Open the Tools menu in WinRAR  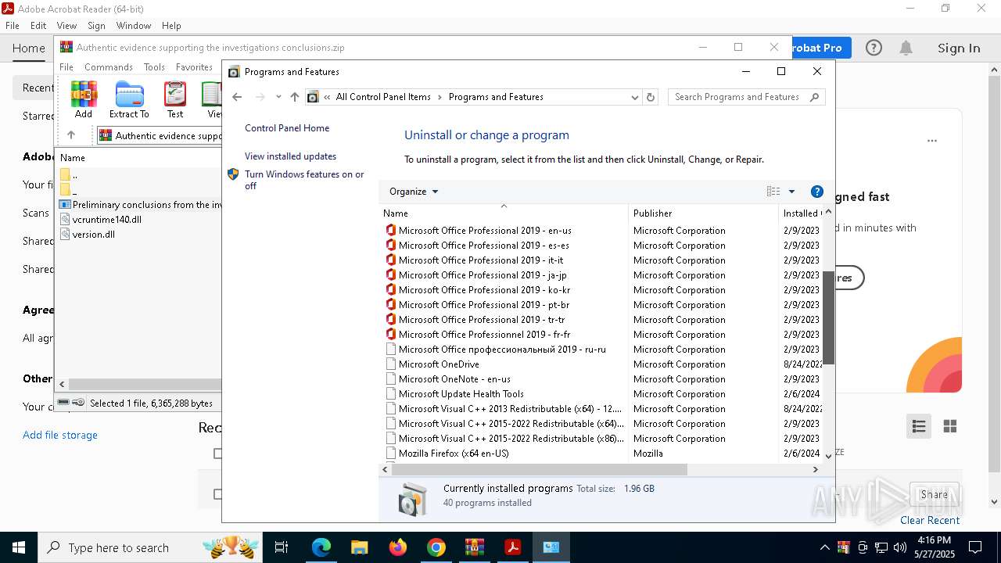tap(154, 67)
